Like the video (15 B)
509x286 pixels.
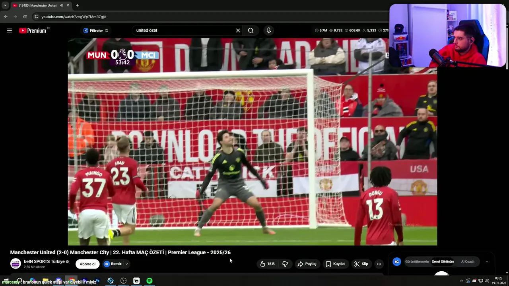pyautogui.click(x=267, y=264)
